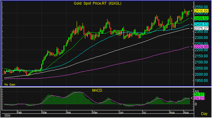Click the pink 24.21 MACD signal label
The image size is (212, 118).
(199, 98)
